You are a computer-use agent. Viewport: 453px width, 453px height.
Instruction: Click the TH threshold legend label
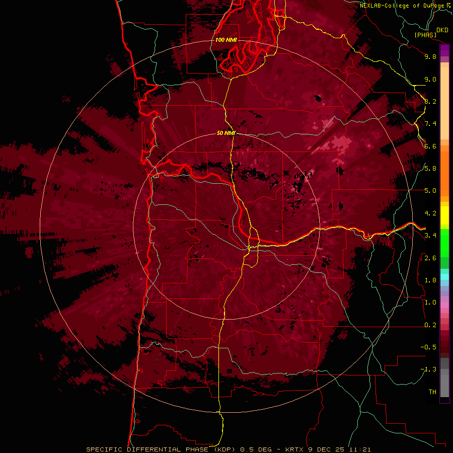coord(432,392)
